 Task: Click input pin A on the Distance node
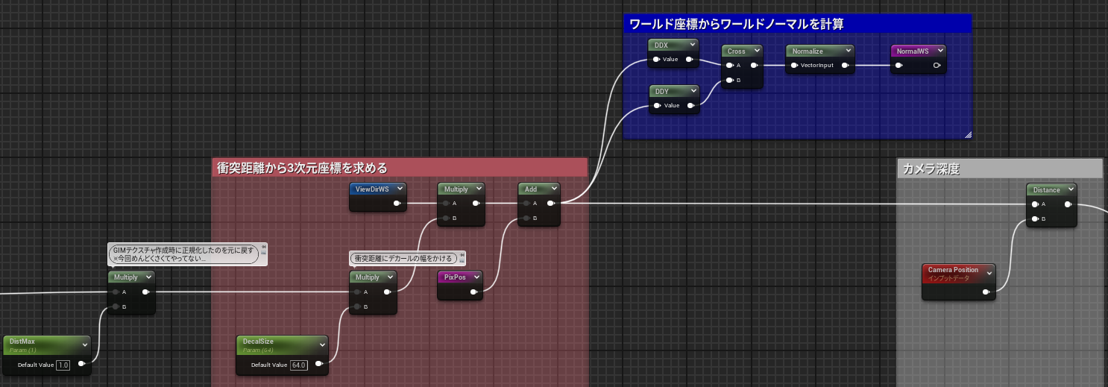click(1035, 204)
